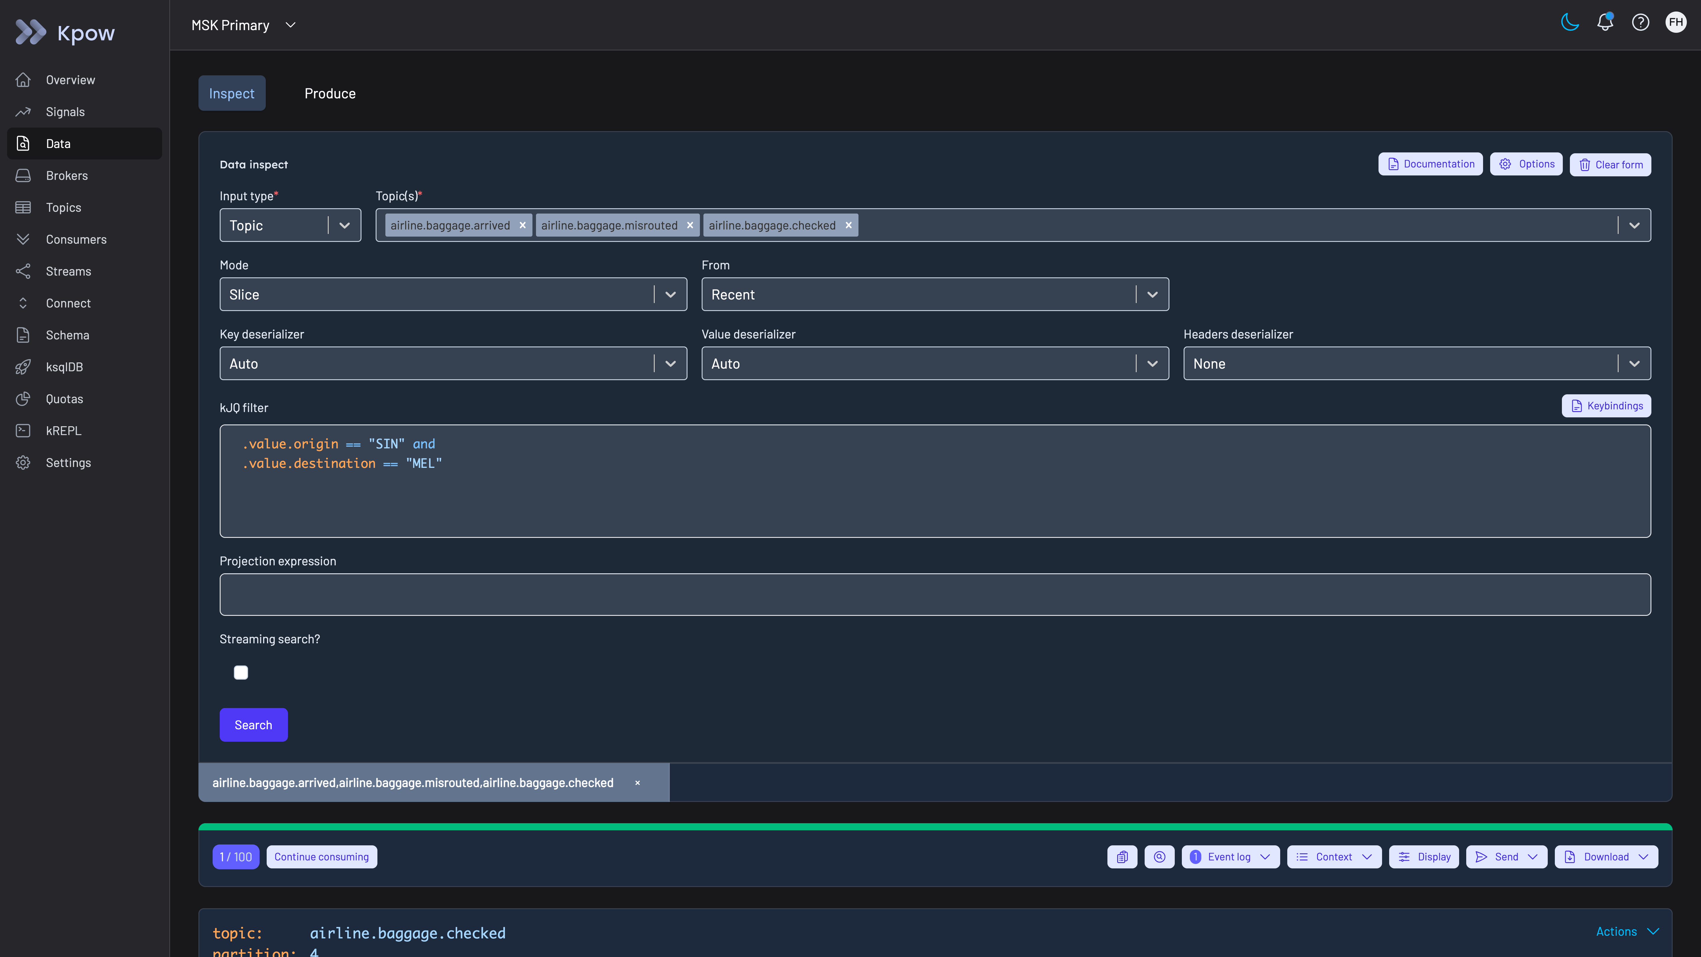Screen dimensions: 1701x957
Task: Open kREPL in the sidebar
Action: tap(84, 431)
